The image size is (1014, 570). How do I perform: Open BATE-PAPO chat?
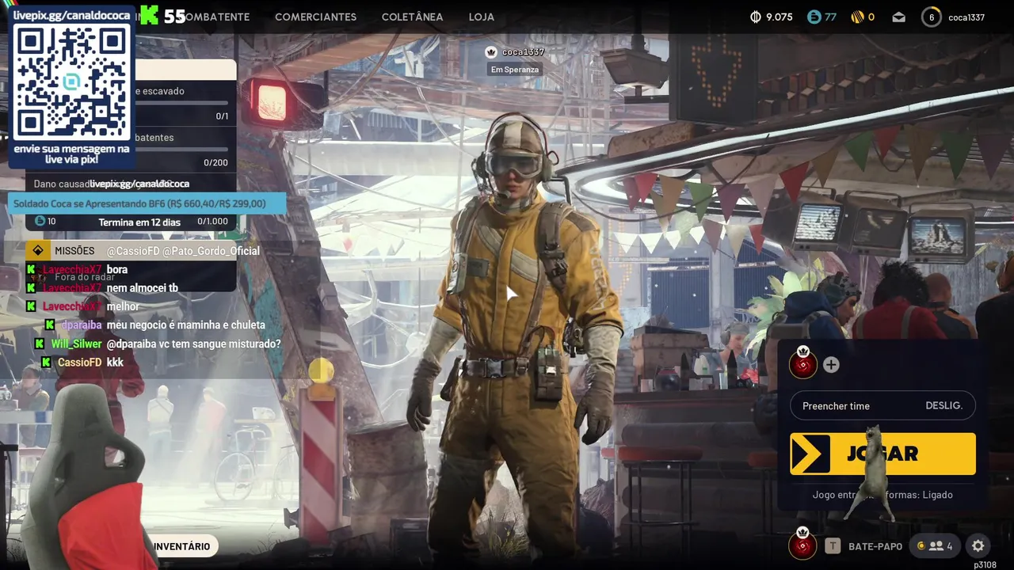[875, 546]
